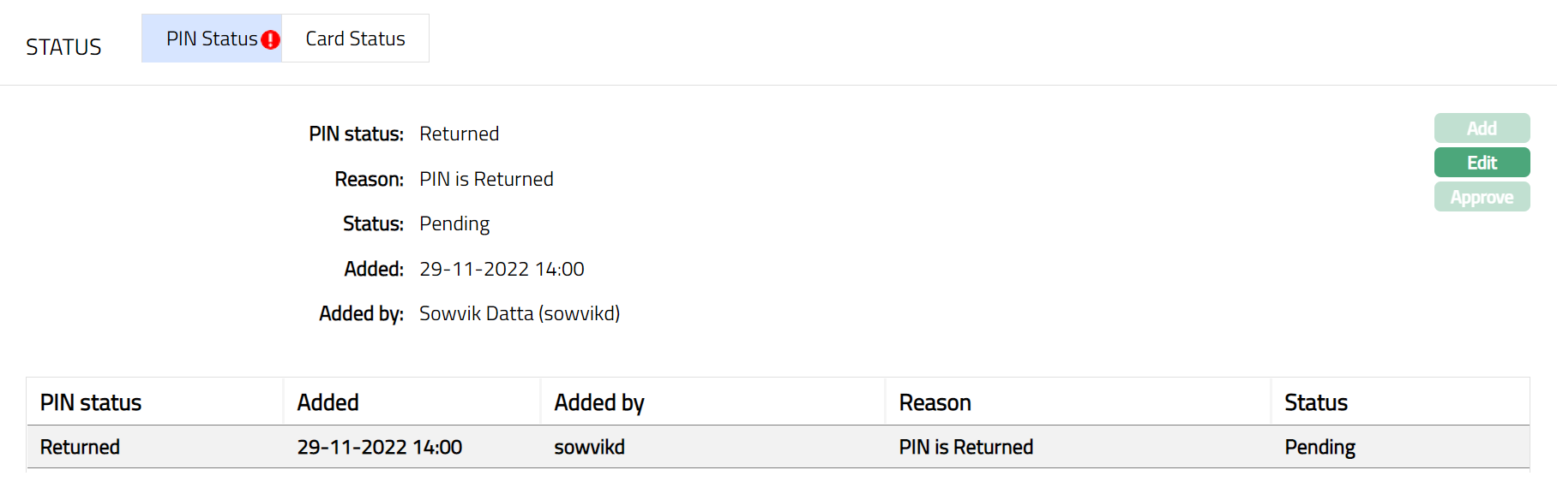Screen dimensions: 1557x482
Task: Click the Pending value beside Status label
Action: tap(454, 223)
